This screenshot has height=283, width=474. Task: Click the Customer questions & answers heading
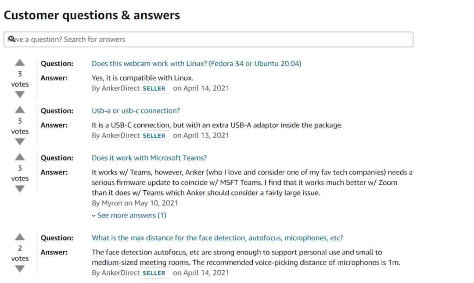pyautogui.click(x=92, y=15)
